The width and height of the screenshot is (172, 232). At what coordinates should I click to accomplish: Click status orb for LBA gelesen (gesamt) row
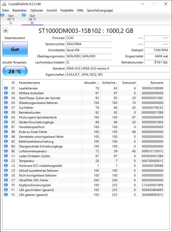pyautogui.click(x=6, y=195)
